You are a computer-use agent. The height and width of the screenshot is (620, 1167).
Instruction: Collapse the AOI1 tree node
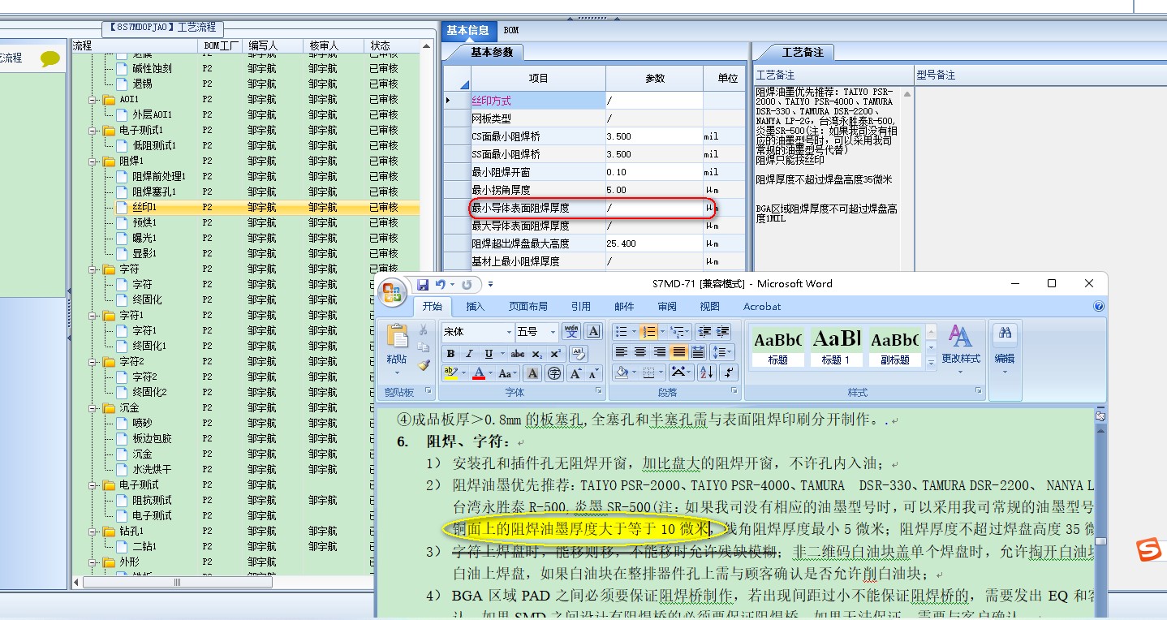(93, 99)
